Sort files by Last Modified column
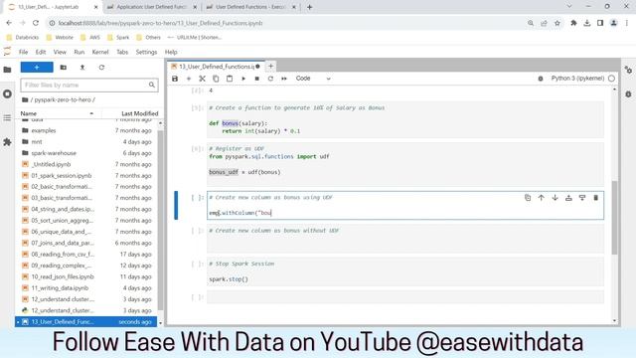The height and width of the screenshot is (358, 636). coord(139,113)
